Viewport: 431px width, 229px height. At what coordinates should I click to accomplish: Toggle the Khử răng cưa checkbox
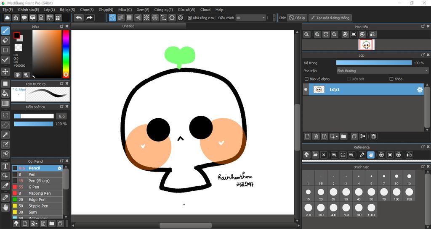[190, 18]
